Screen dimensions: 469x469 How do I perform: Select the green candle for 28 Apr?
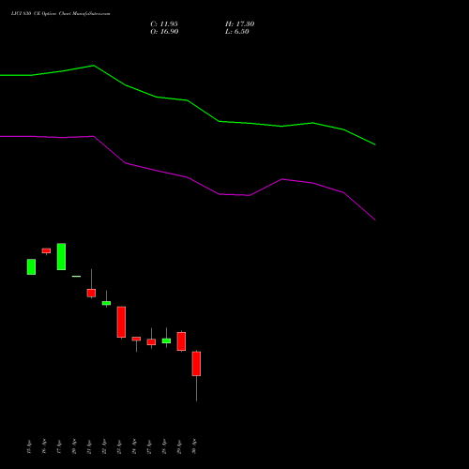[x=166, y=340]
